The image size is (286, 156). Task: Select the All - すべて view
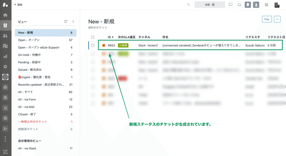[46, 92]
